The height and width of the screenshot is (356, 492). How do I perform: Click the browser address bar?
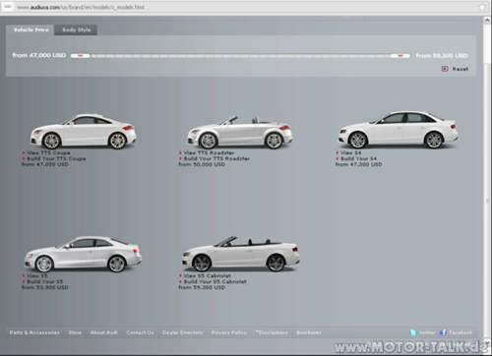click(246, 7)
